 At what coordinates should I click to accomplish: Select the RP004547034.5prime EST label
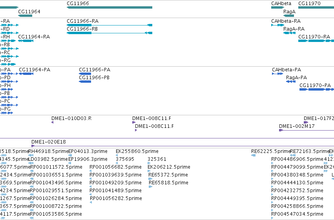(297, 214)
